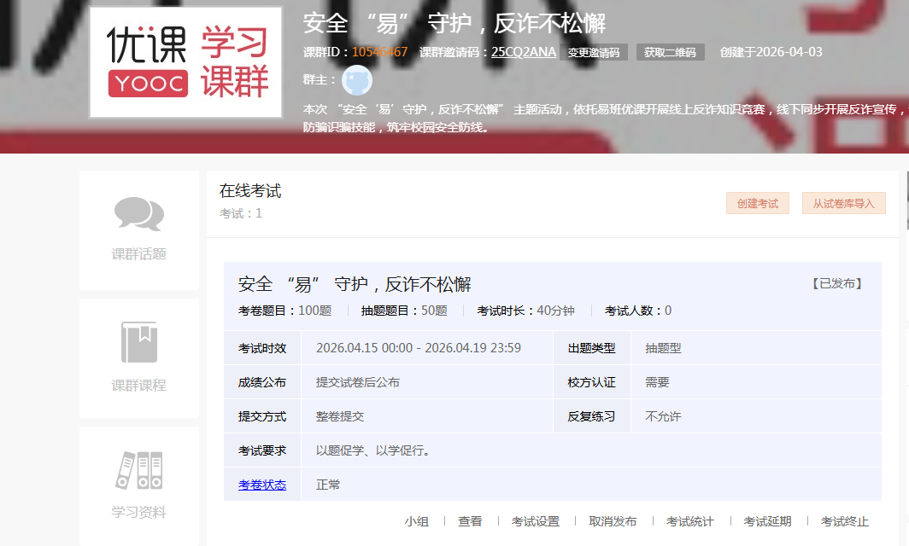Image resolution: width=909 pixels, height=546 pixels.
Task: Click the invitation code 25CQ2ANA
Action: (523, 52)
